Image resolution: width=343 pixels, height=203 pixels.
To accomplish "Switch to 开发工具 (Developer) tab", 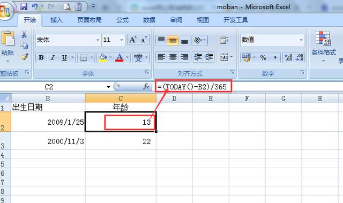I will [236, 20].
